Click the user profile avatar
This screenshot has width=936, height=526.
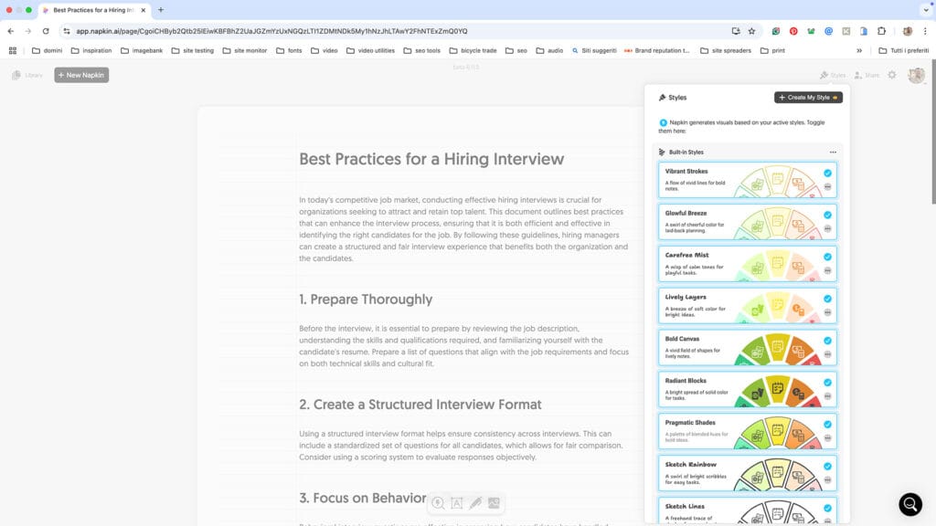[916, 75]
